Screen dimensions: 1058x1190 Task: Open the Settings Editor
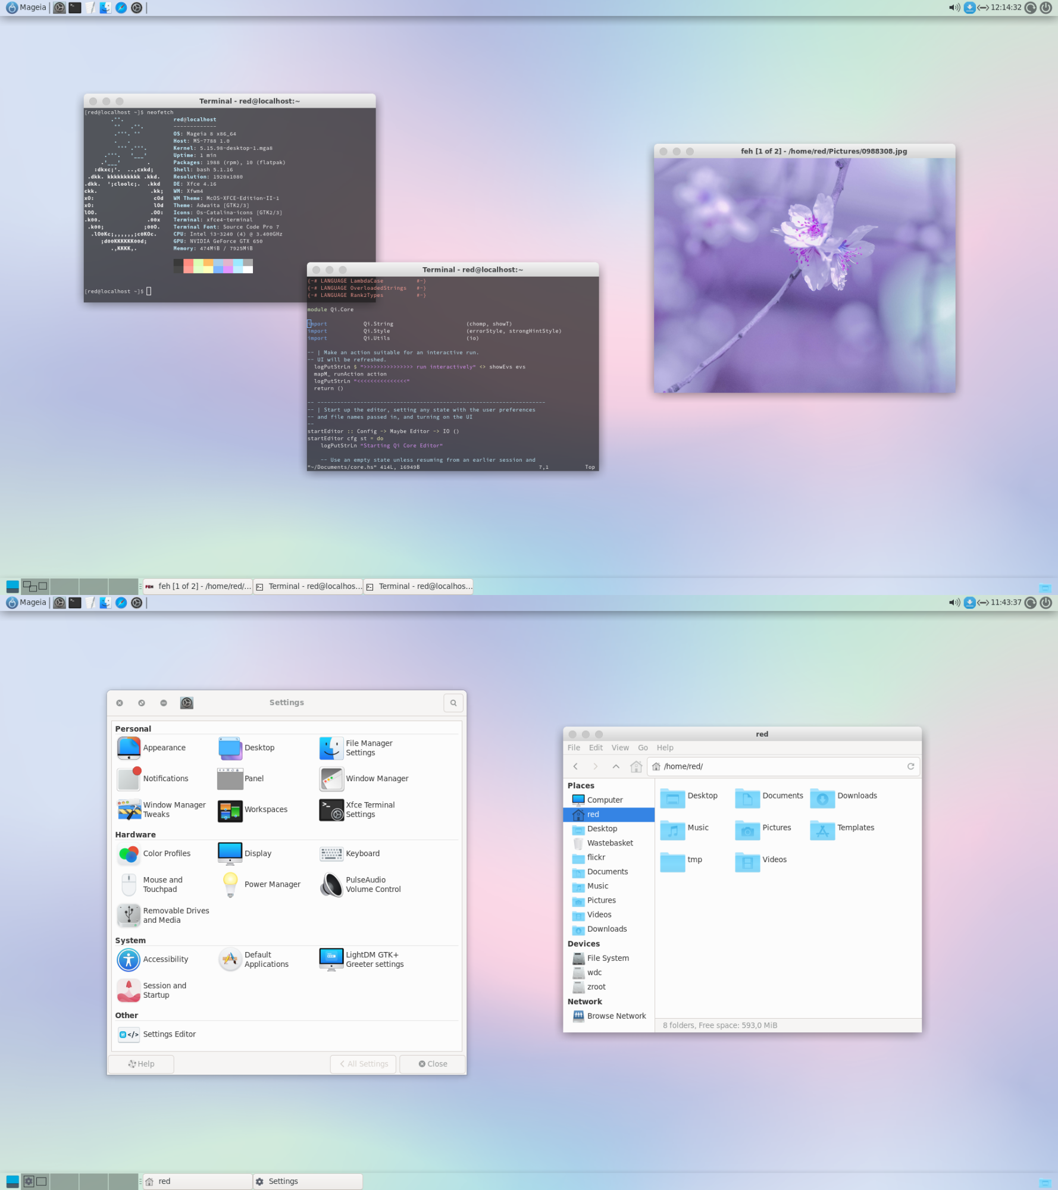[x=157, y=1035]
